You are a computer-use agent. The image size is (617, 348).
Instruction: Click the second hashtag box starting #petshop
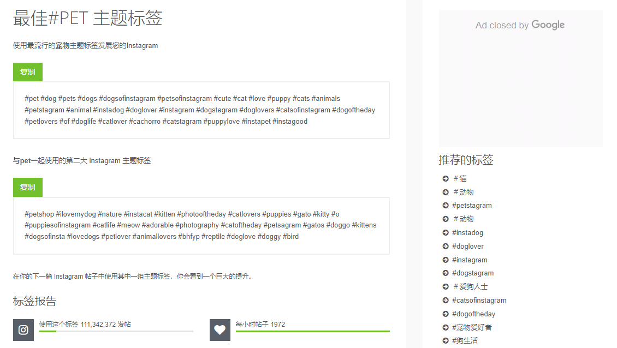click(x=201, y=226)
